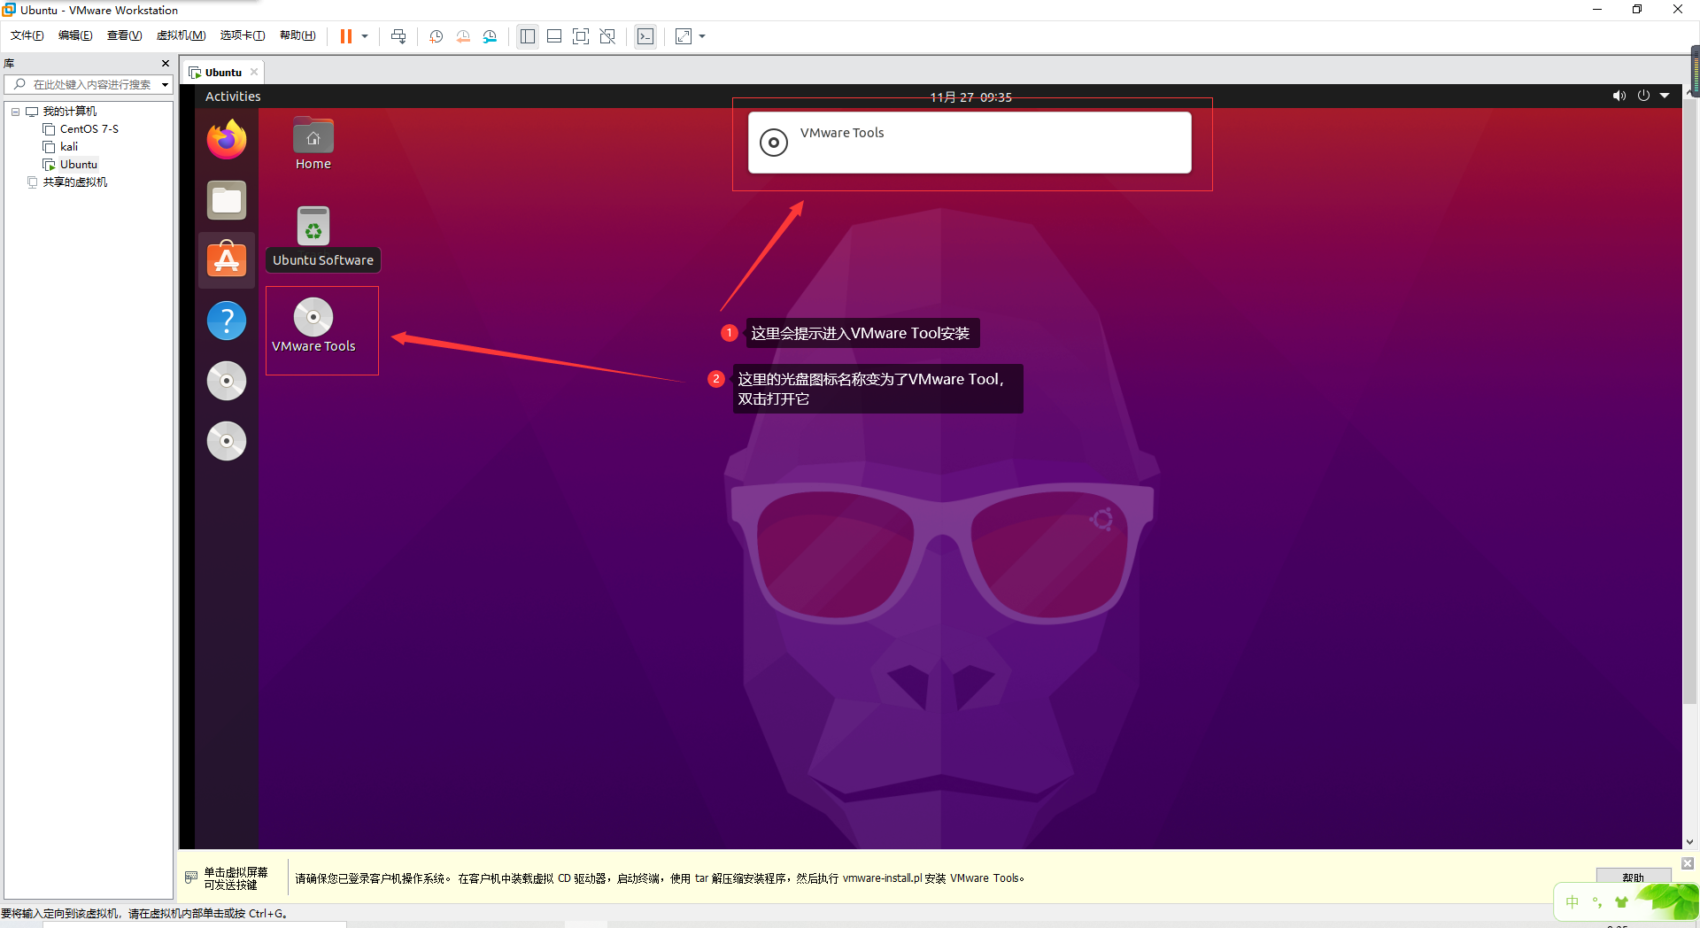The width and height of the screenshot is (1700, 928).
Task: Open the snapshot manager
Action: click(491, 36)
